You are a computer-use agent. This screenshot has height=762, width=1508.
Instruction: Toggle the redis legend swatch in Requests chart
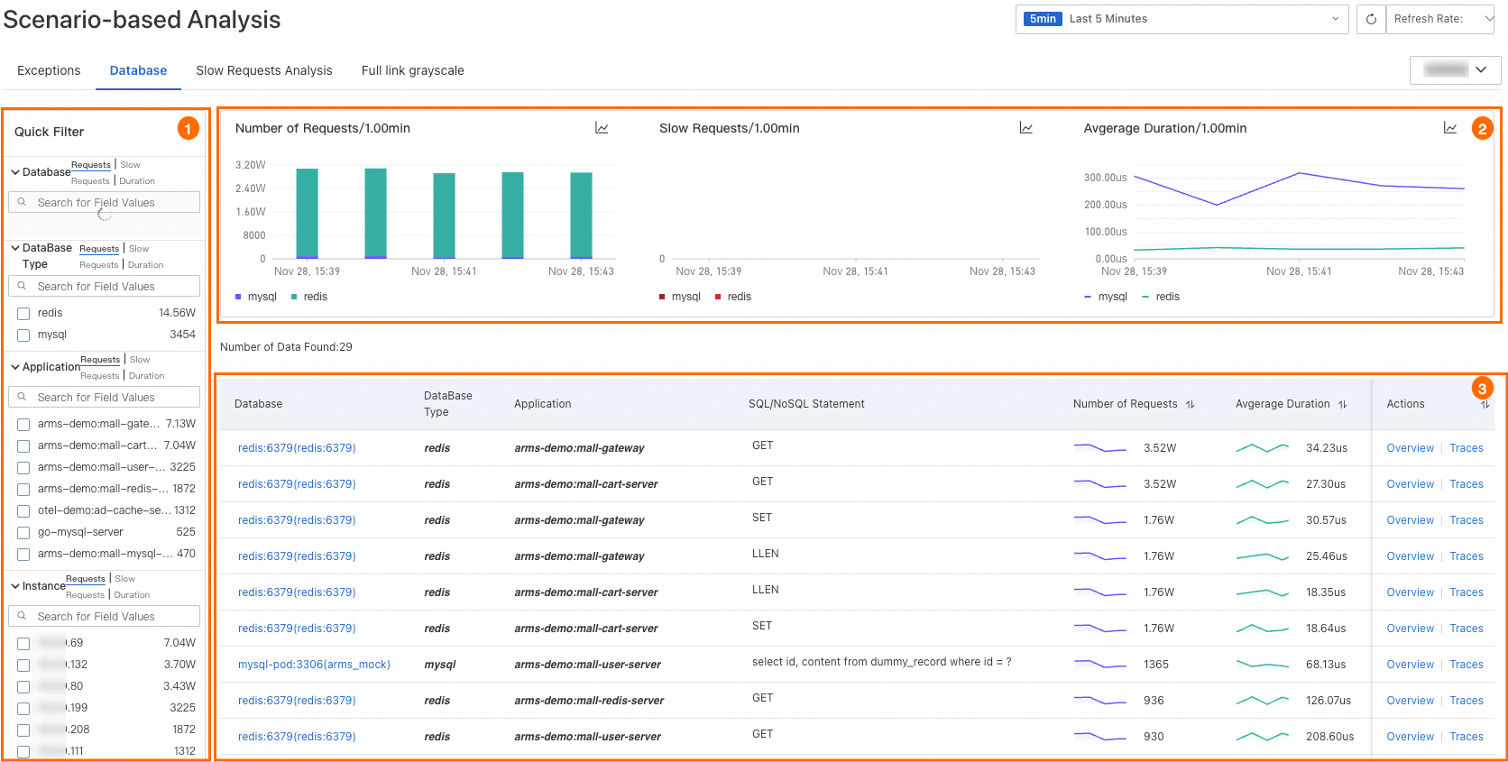295,297
